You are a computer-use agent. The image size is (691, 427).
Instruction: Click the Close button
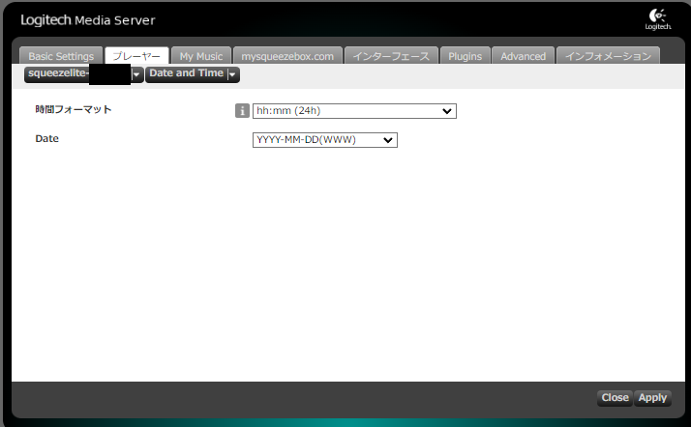point(616,398)
